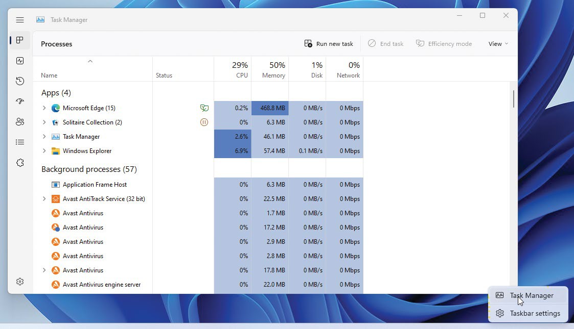Viewport: 574px width, 329px height.
Task: Sort by Network column header
Action: pyautogui.click(x=345, y=69)
